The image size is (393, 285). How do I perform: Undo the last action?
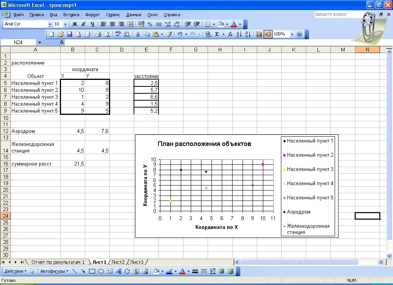click(x=180, y=34)
